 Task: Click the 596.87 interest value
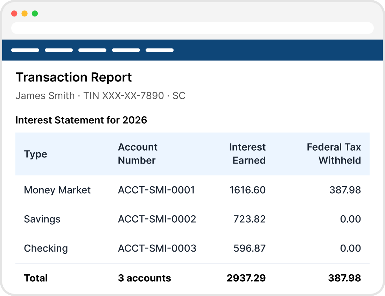click(250, 248)
